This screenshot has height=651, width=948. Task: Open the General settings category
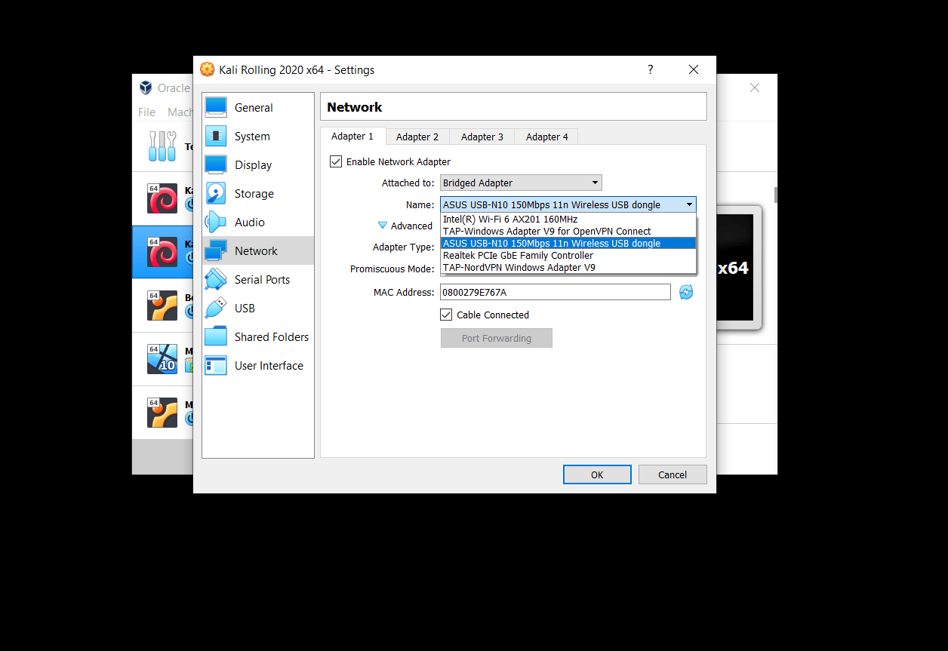click(257, 108)
